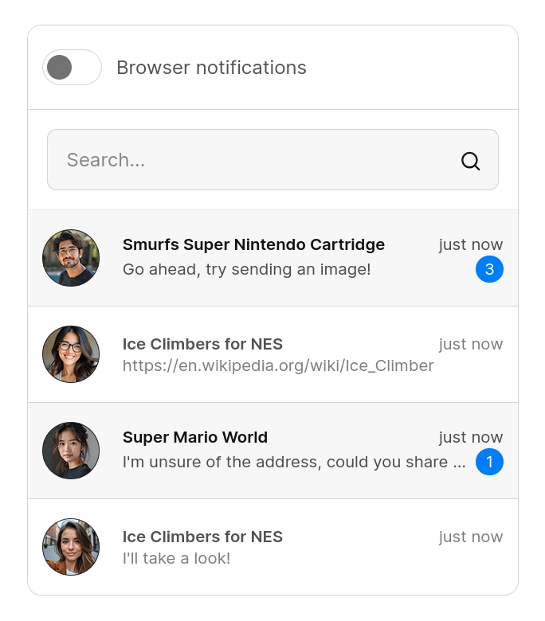Click "just now" timestamp on Super Mario World
Viewport: 545px width, 621px height.
tap(471, 437)
